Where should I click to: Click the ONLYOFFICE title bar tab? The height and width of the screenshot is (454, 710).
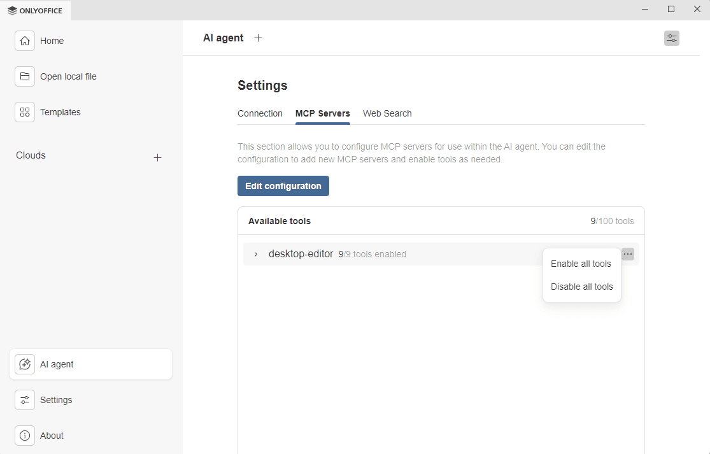click(x=36, y=10)
